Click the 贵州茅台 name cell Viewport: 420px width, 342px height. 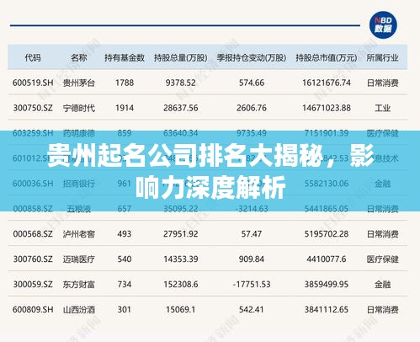click(79, 83)
